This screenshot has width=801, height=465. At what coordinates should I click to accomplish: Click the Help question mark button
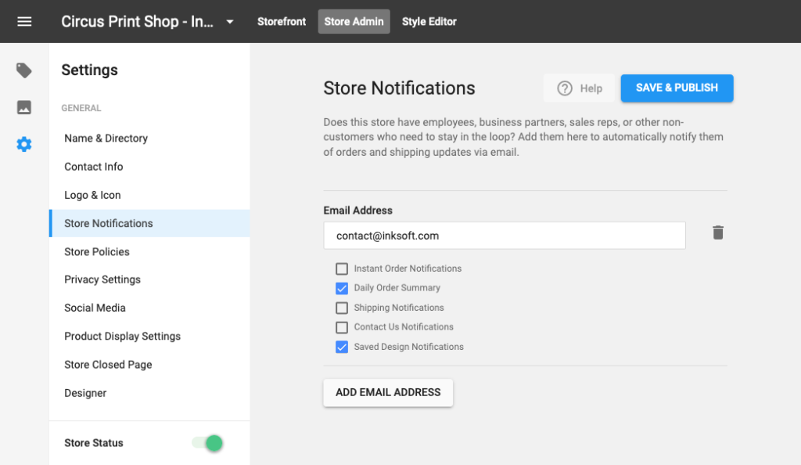pos(580,88)
